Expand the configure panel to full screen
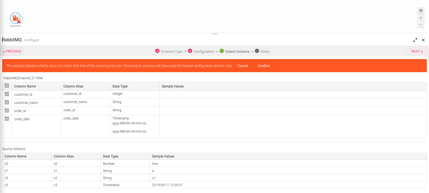This screenshot has height=193, width=429. click(x=415, y=40)
